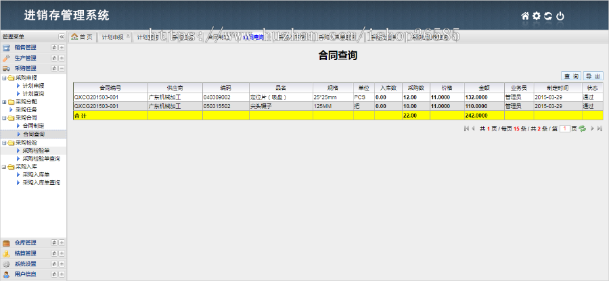Jump to first page in pager
609x281 pixels.
pyautogui.click(x=466, y=128)
